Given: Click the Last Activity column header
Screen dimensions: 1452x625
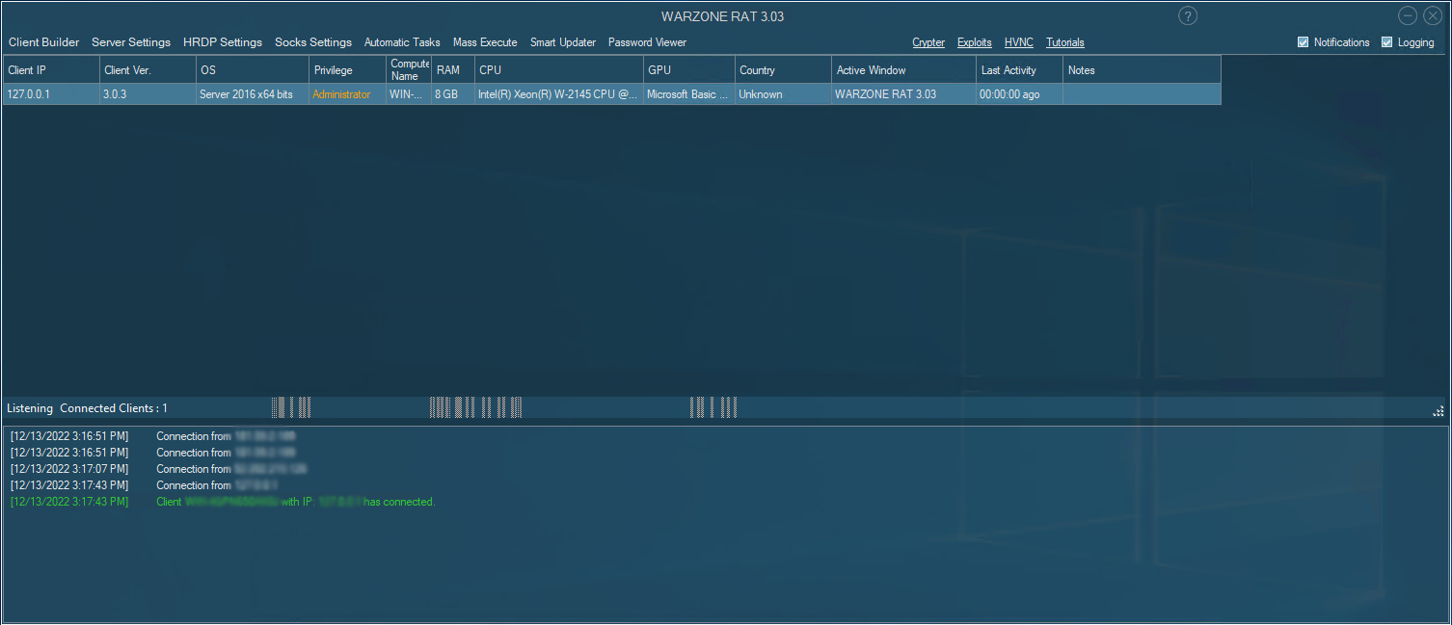Looking at the screenshot, I should click(1020, 69).
